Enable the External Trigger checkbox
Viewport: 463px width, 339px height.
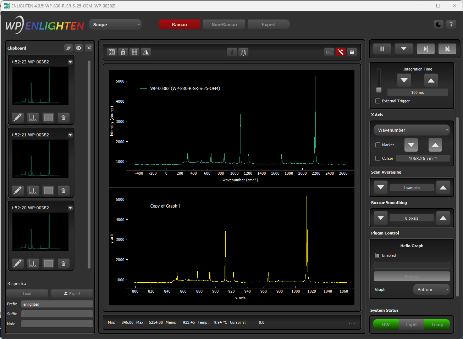tap(378, 101)
